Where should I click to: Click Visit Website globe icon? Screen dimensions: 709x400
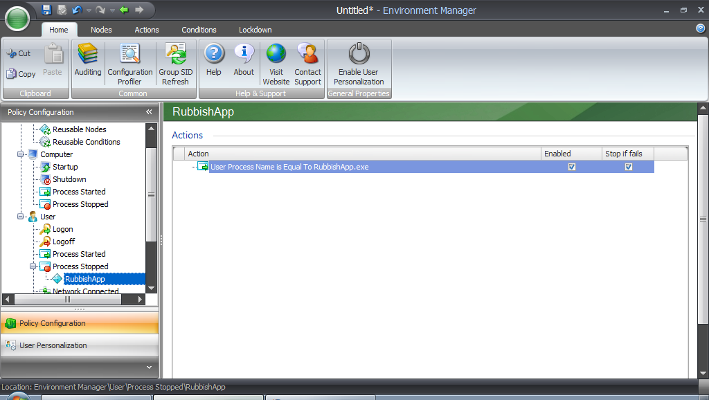(x=276, y=64)
